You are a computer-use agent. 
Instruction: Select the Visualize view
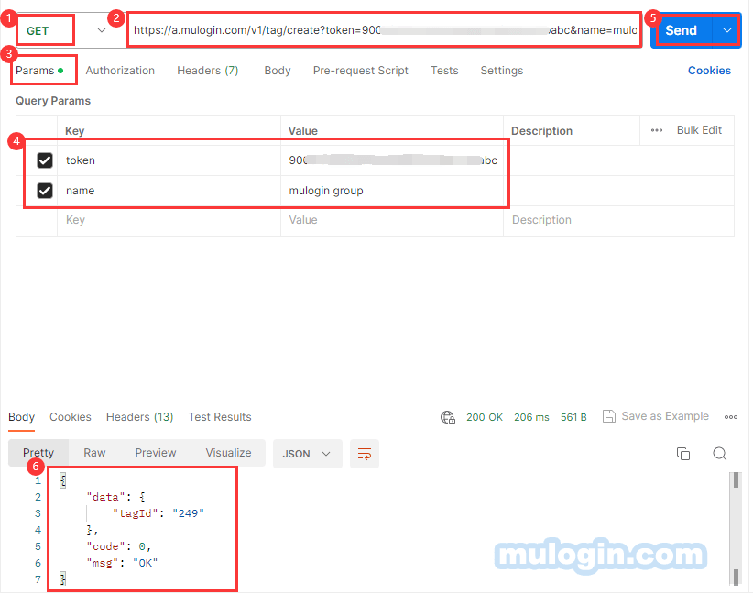[228, 453]
